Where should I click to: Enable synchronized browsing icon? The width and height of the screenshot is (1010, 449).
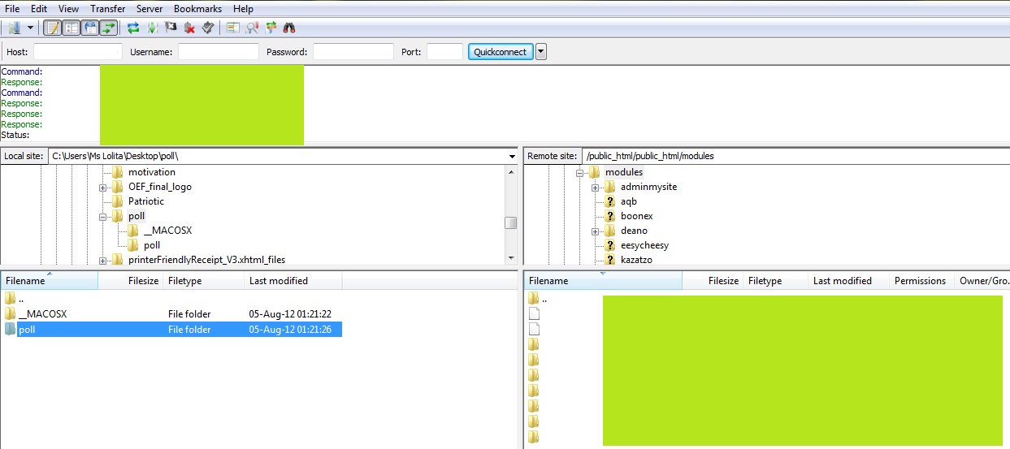[x=271, y=28]
